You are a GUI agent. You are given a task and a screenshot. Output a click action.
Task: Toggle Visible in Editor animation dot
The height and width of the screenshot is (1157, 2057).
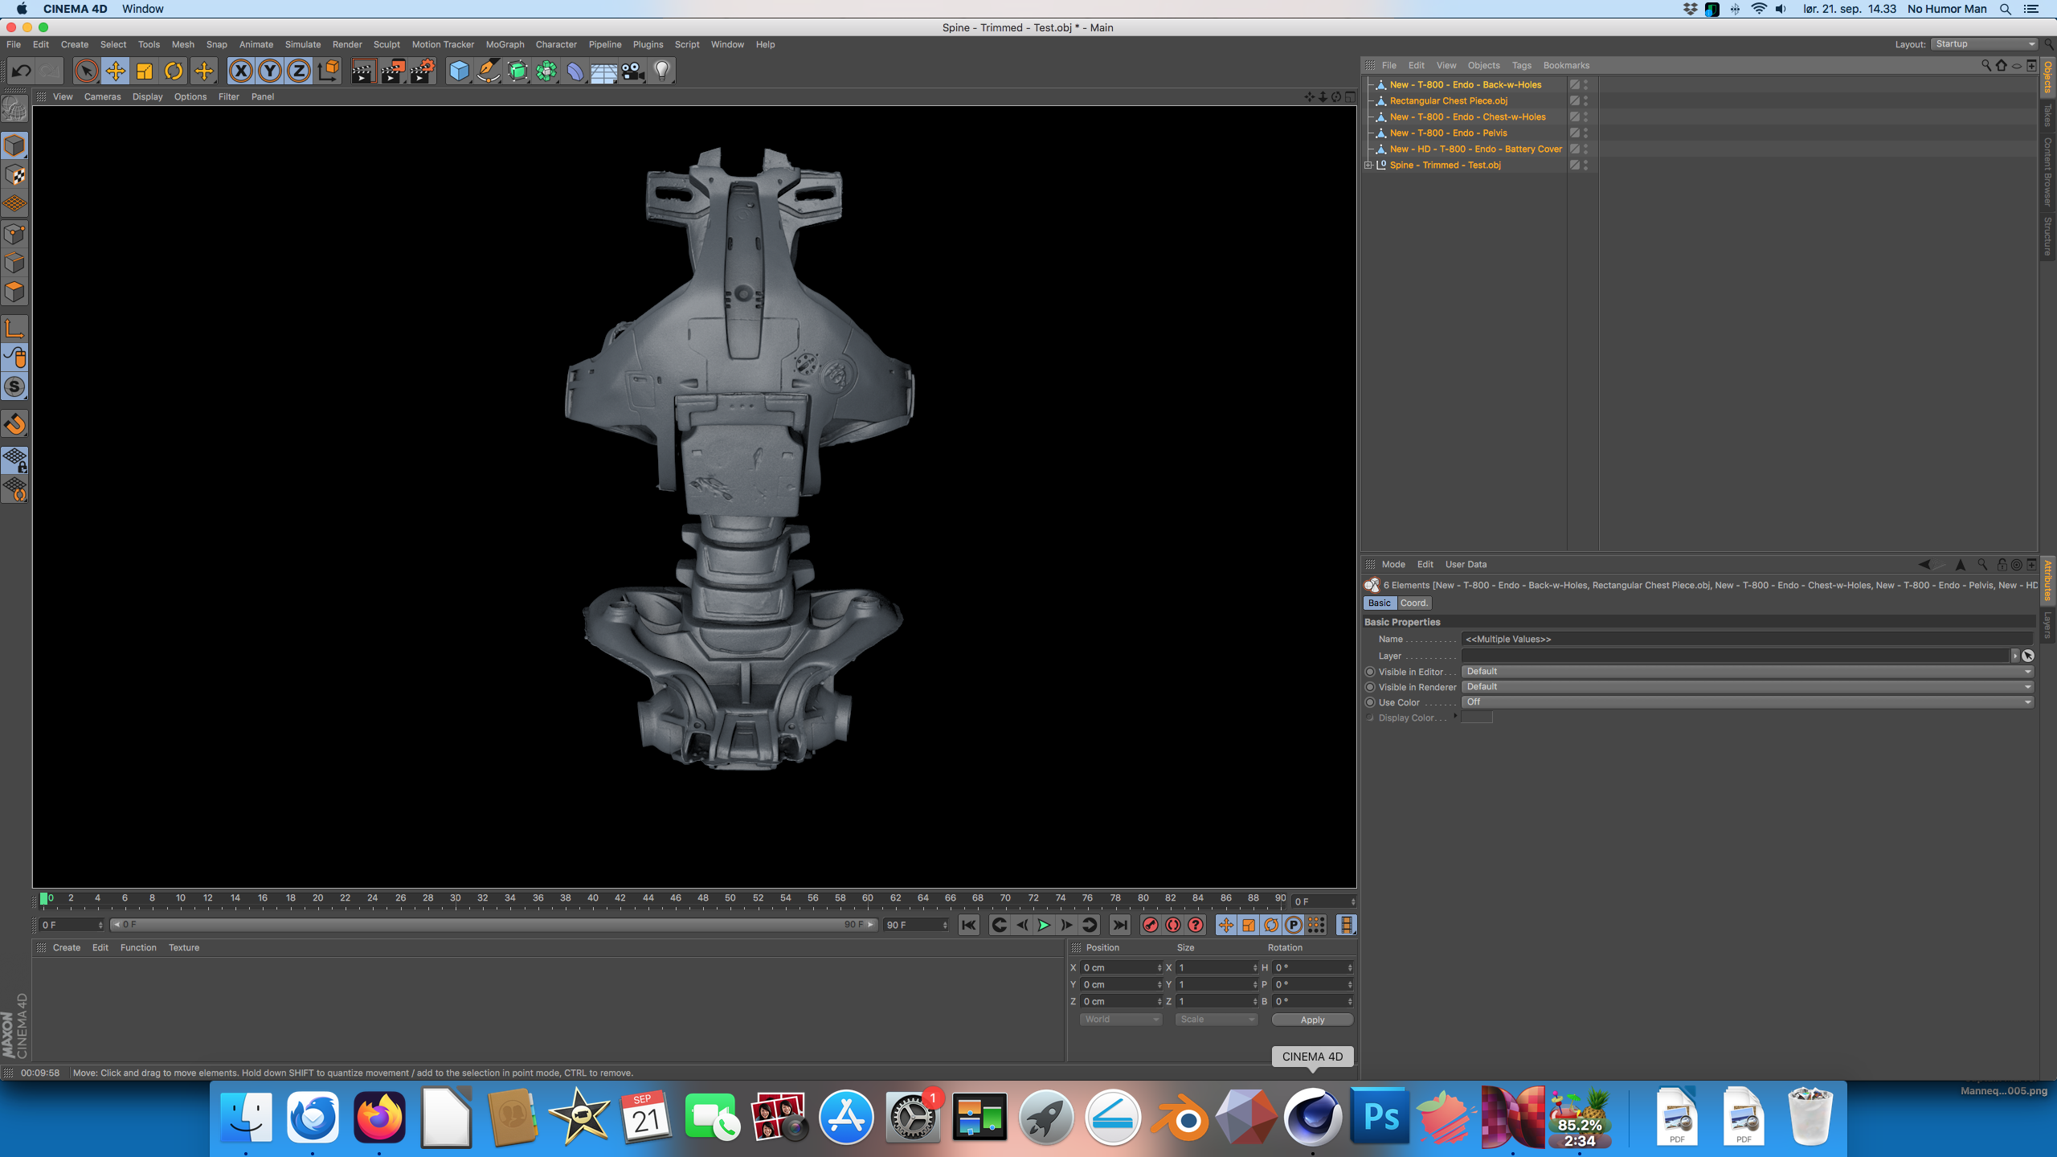[x=1370, y=672]
